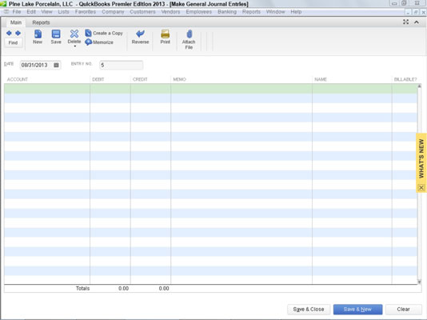
Task: Click the Clear button
Action: (x=403, y=310)
